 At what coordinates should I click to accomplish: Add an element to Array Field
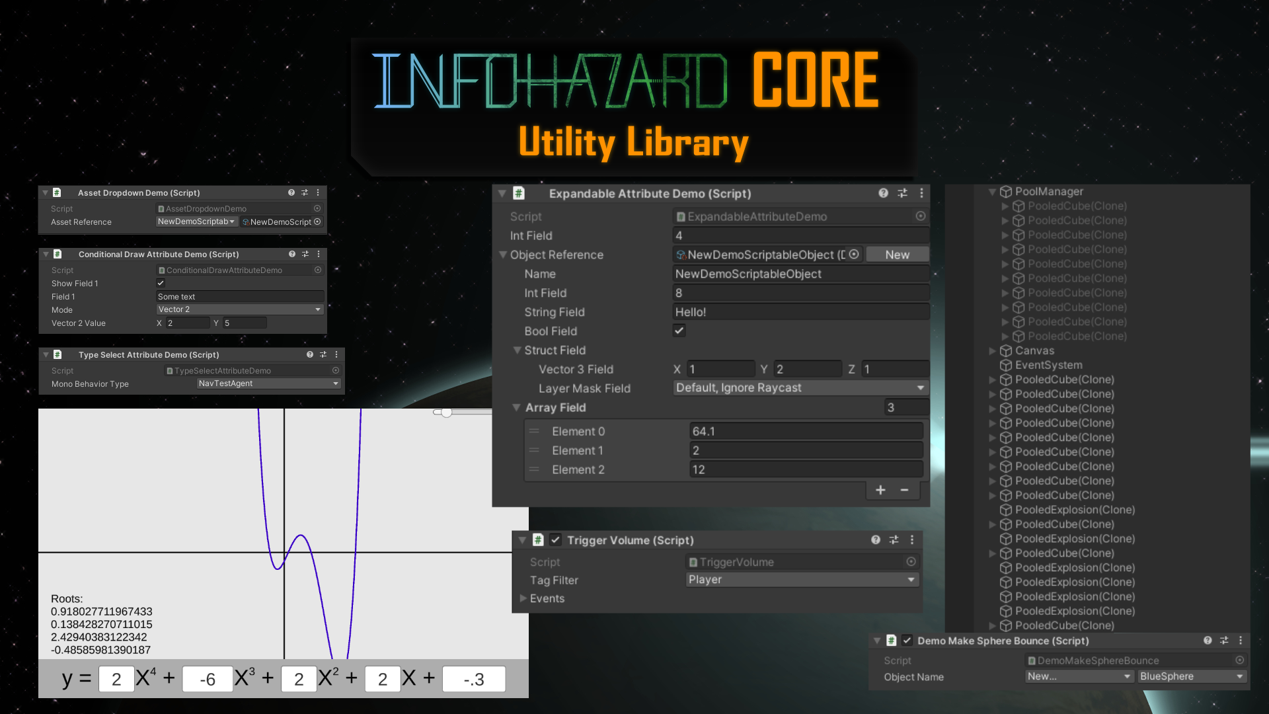[880, 490]
